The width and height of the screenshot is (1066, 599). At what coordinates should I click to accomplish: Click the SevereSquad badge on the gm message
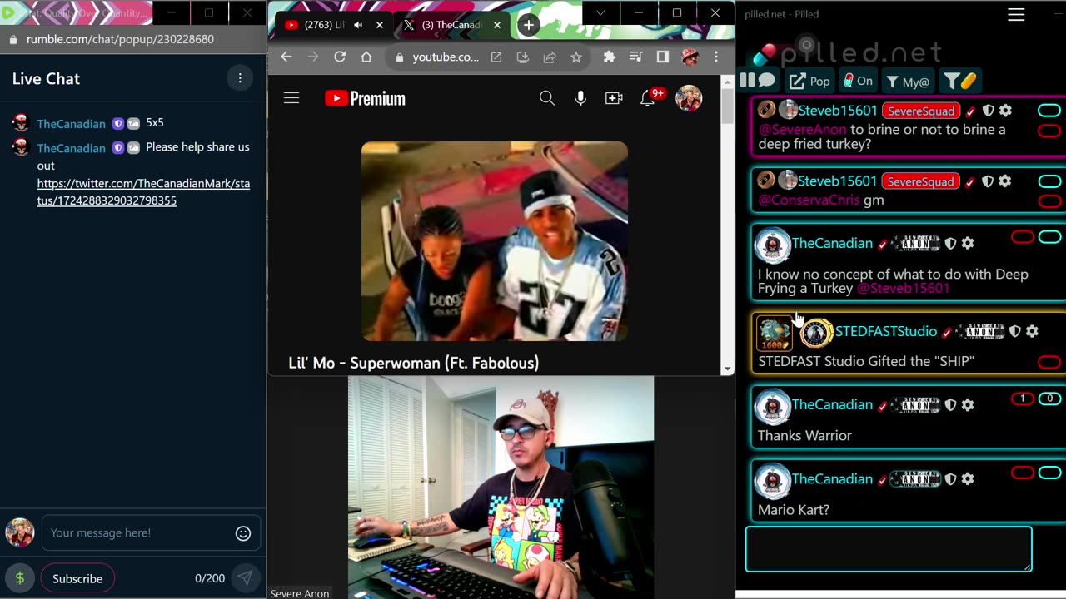pos(920,181)
